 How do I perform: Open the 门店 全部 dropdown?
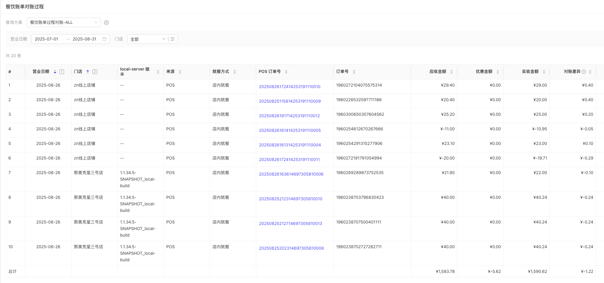tap(147, 39)
